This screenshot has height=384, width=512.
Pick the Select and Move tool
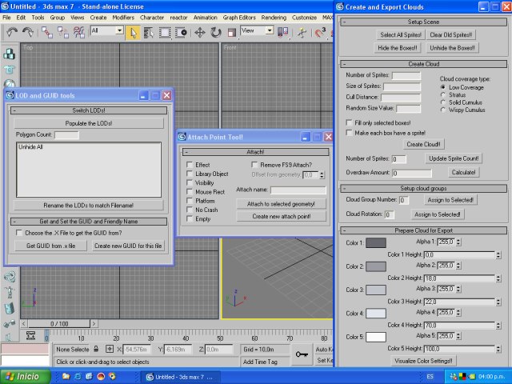198,32
